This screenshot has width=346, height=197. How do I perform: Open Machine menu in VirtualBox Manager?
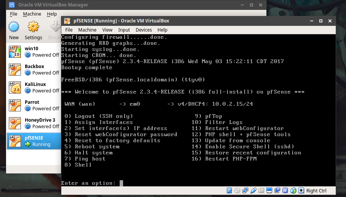[32, 14]
